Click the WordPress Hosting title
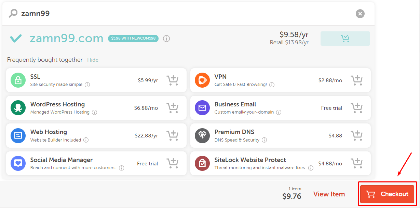 [x=57, y=104]
